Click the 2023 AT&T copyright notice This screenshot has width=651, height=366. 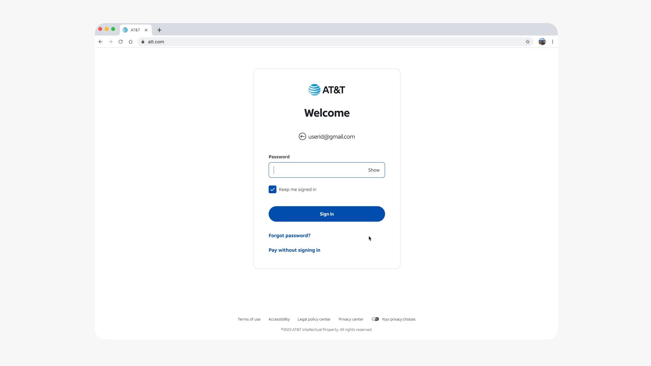(x=327, y=329)
